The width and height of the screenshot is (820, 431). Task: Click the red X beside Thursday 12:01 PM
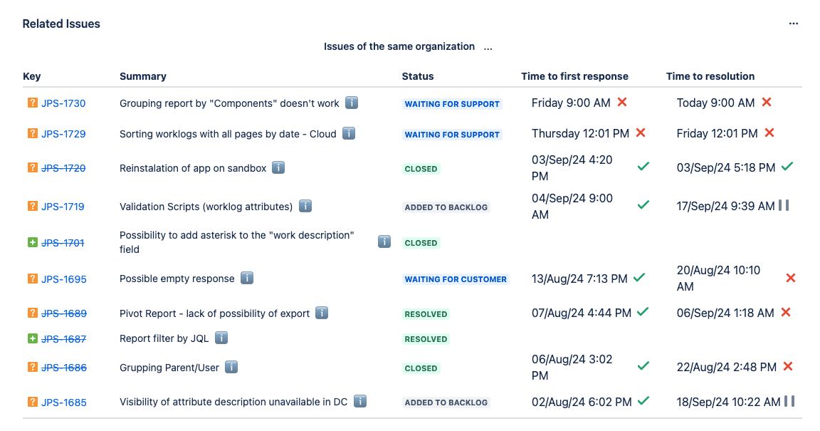(641, 133)
